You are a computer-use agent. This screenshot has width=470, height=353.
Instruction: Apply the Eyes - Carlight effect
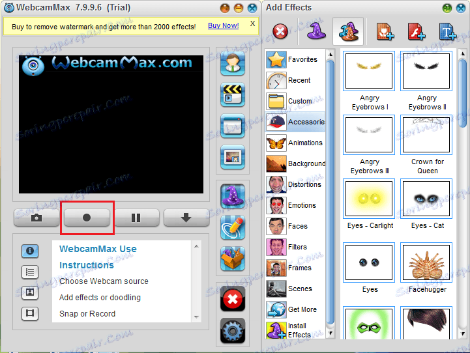pos(369,199)
